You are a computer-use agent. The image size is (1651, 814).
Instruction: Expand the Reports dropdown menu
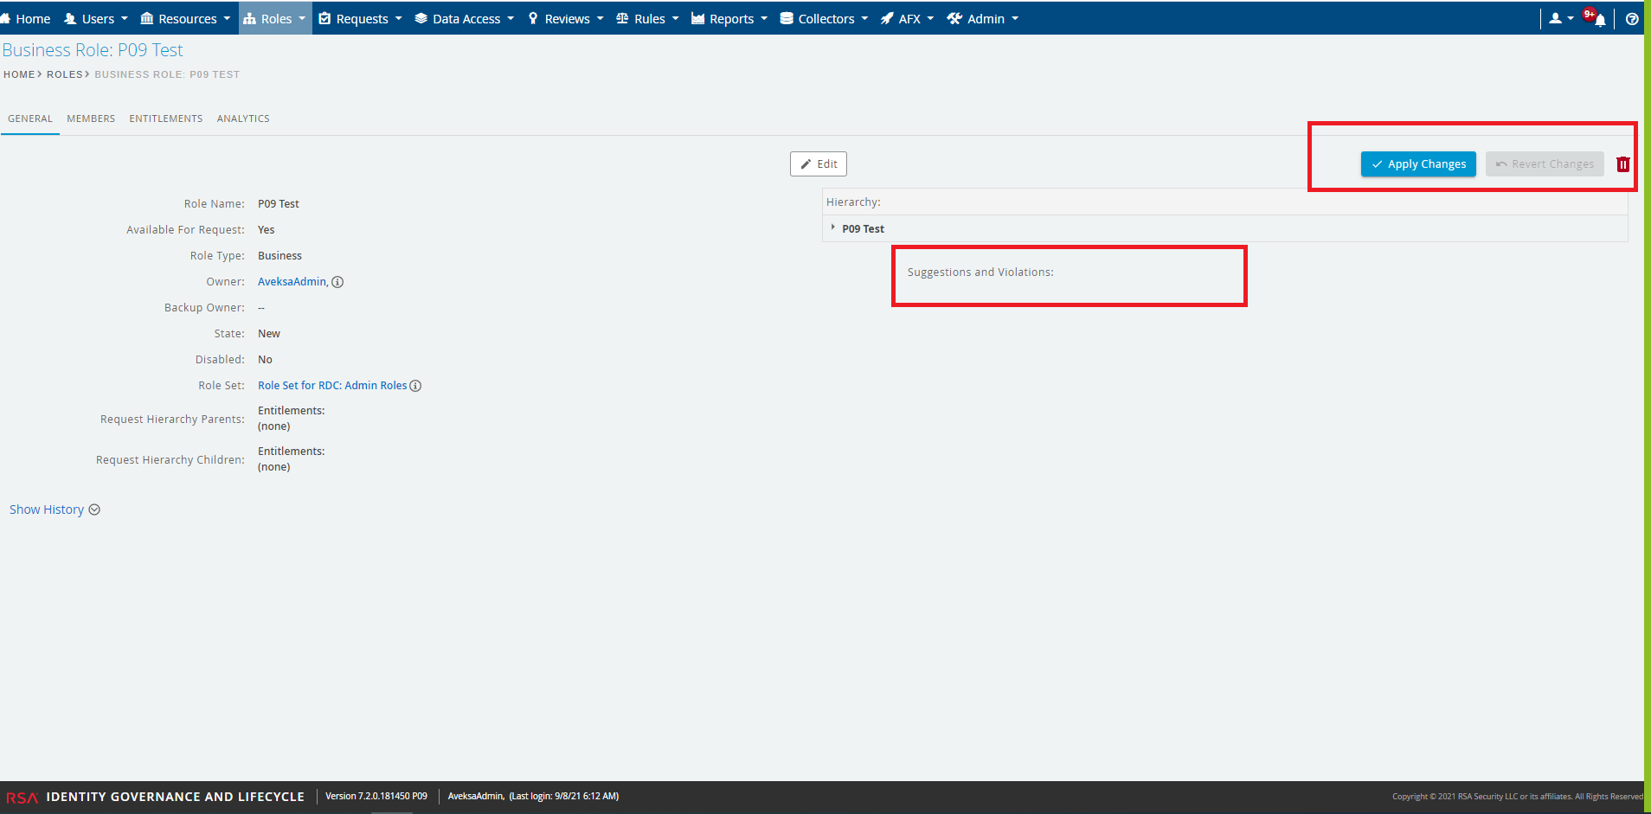pos(729,18)
